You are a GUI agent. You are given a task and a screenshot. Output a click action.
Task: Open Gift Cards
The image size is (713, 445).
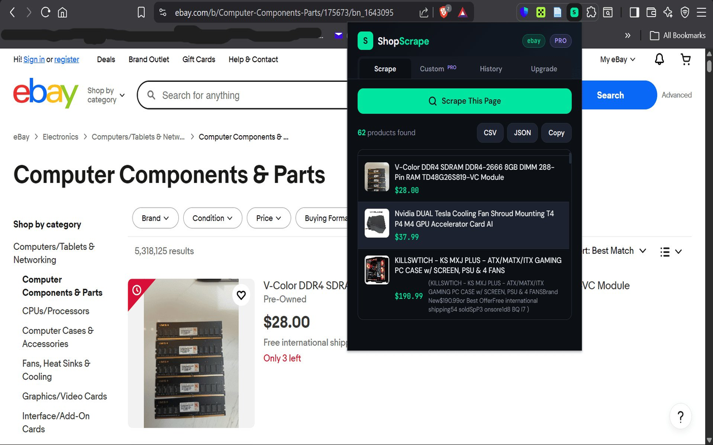[199, 60]
